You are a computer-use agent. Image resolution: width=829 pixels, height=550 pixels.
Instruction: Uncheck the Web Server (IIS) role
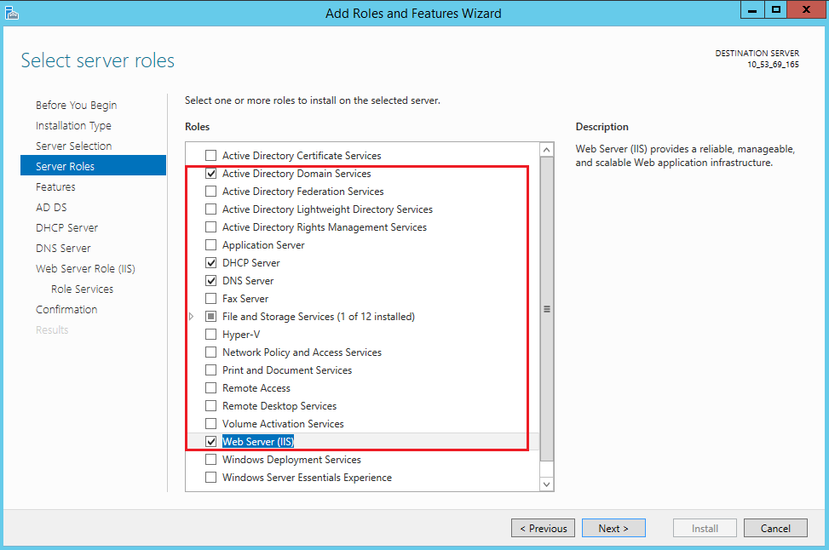211,442
